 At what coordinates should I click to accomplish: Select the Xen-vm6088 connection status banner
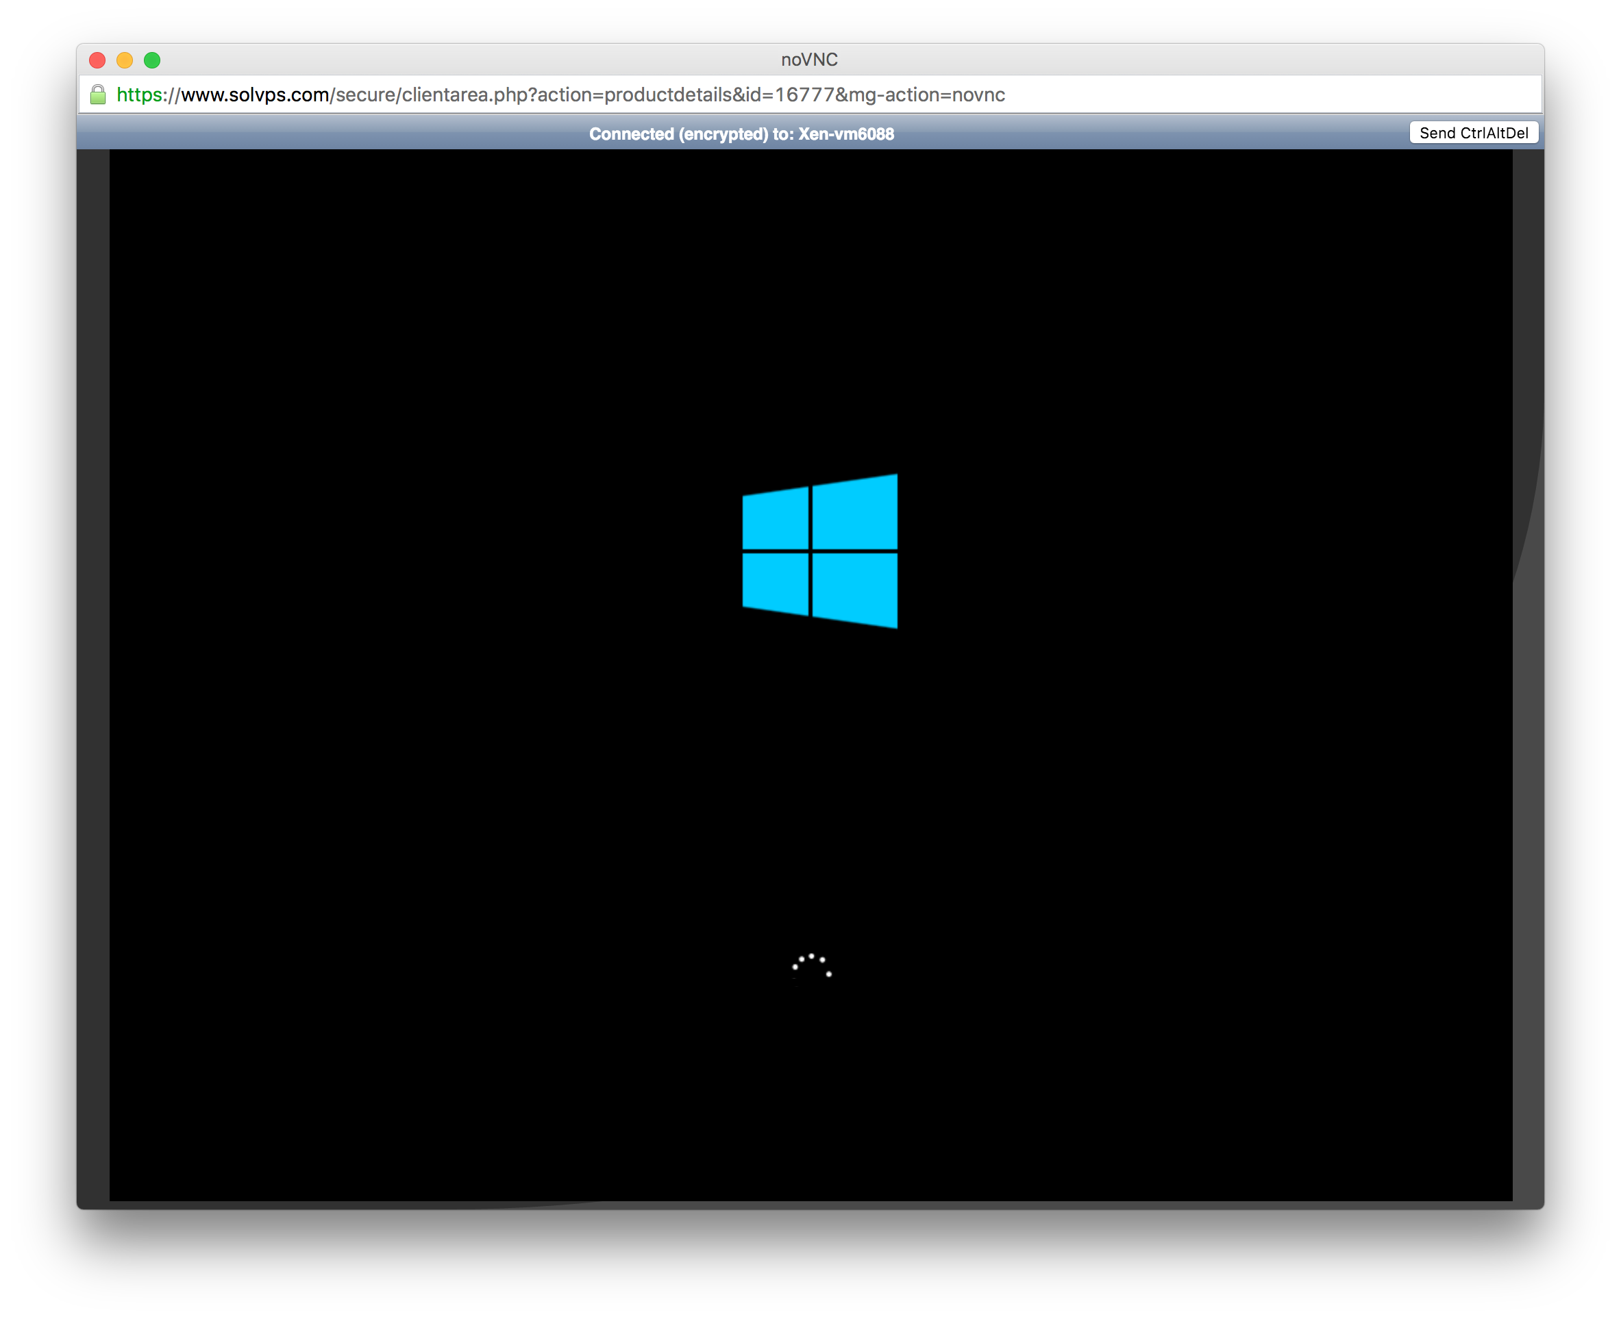tap(743, 134)
